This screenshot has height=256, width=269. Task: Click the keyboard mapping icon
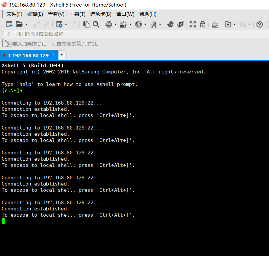tap(215, 25)
